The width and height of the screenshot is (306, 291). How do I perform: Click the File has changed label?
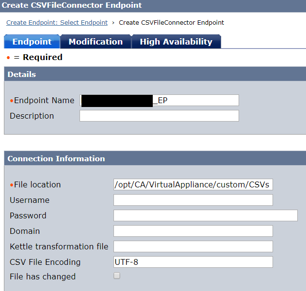pos(43,277)
